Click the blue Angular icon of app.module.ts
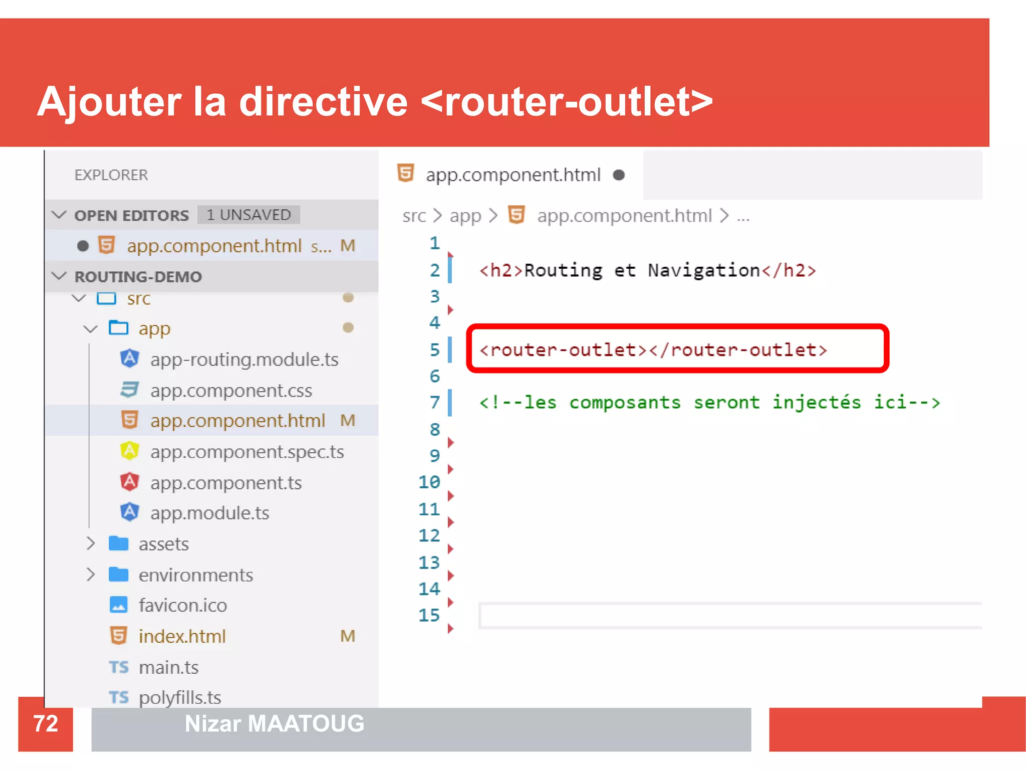Viewport: 1026px width, 770px height. click(x=130, y=512)
